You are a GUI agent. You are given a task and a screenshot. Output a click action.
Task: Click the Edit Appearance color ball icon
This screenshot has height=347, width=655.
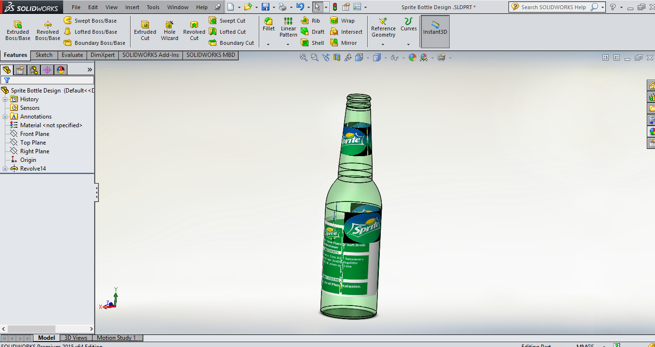[x=412, y=57]
